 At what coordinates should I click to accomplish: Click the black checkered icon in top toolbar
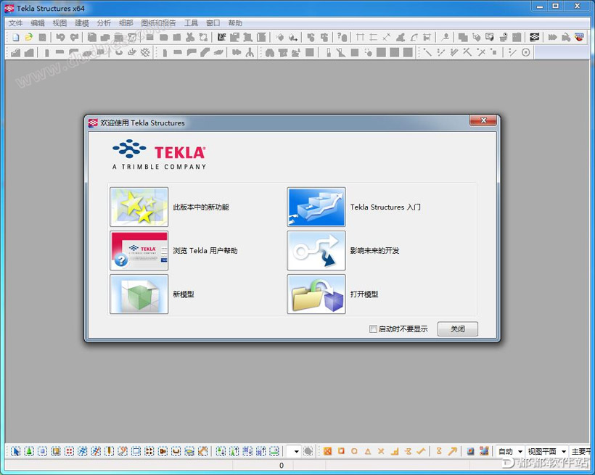coord(535,37)
